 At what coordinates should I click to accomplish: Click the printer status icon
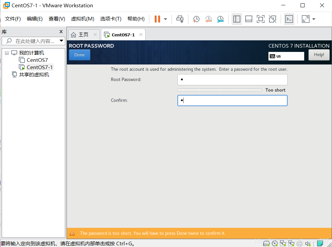(x=299, y=244)
